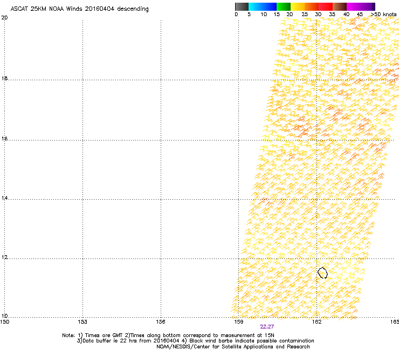399x350 pixels.
Task: Click the brown 35-40 knots color segment
Action: pyautogui.click(x=340, y=6)
